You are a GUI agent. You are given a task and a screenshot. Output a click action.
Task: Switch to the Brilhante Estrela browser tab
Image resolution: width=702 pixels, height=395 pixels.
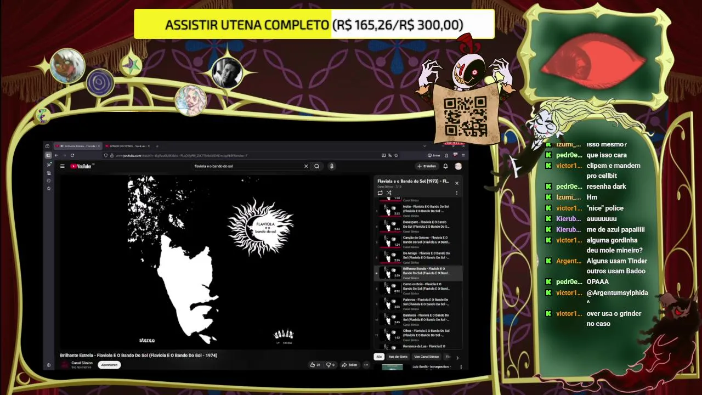click(x=78, y=146)
